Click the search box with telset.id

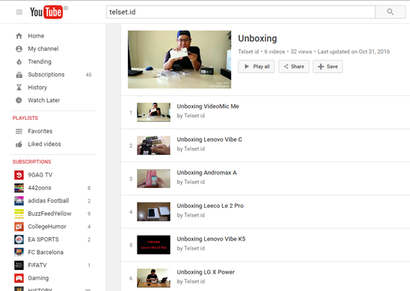tap(241, 12)
